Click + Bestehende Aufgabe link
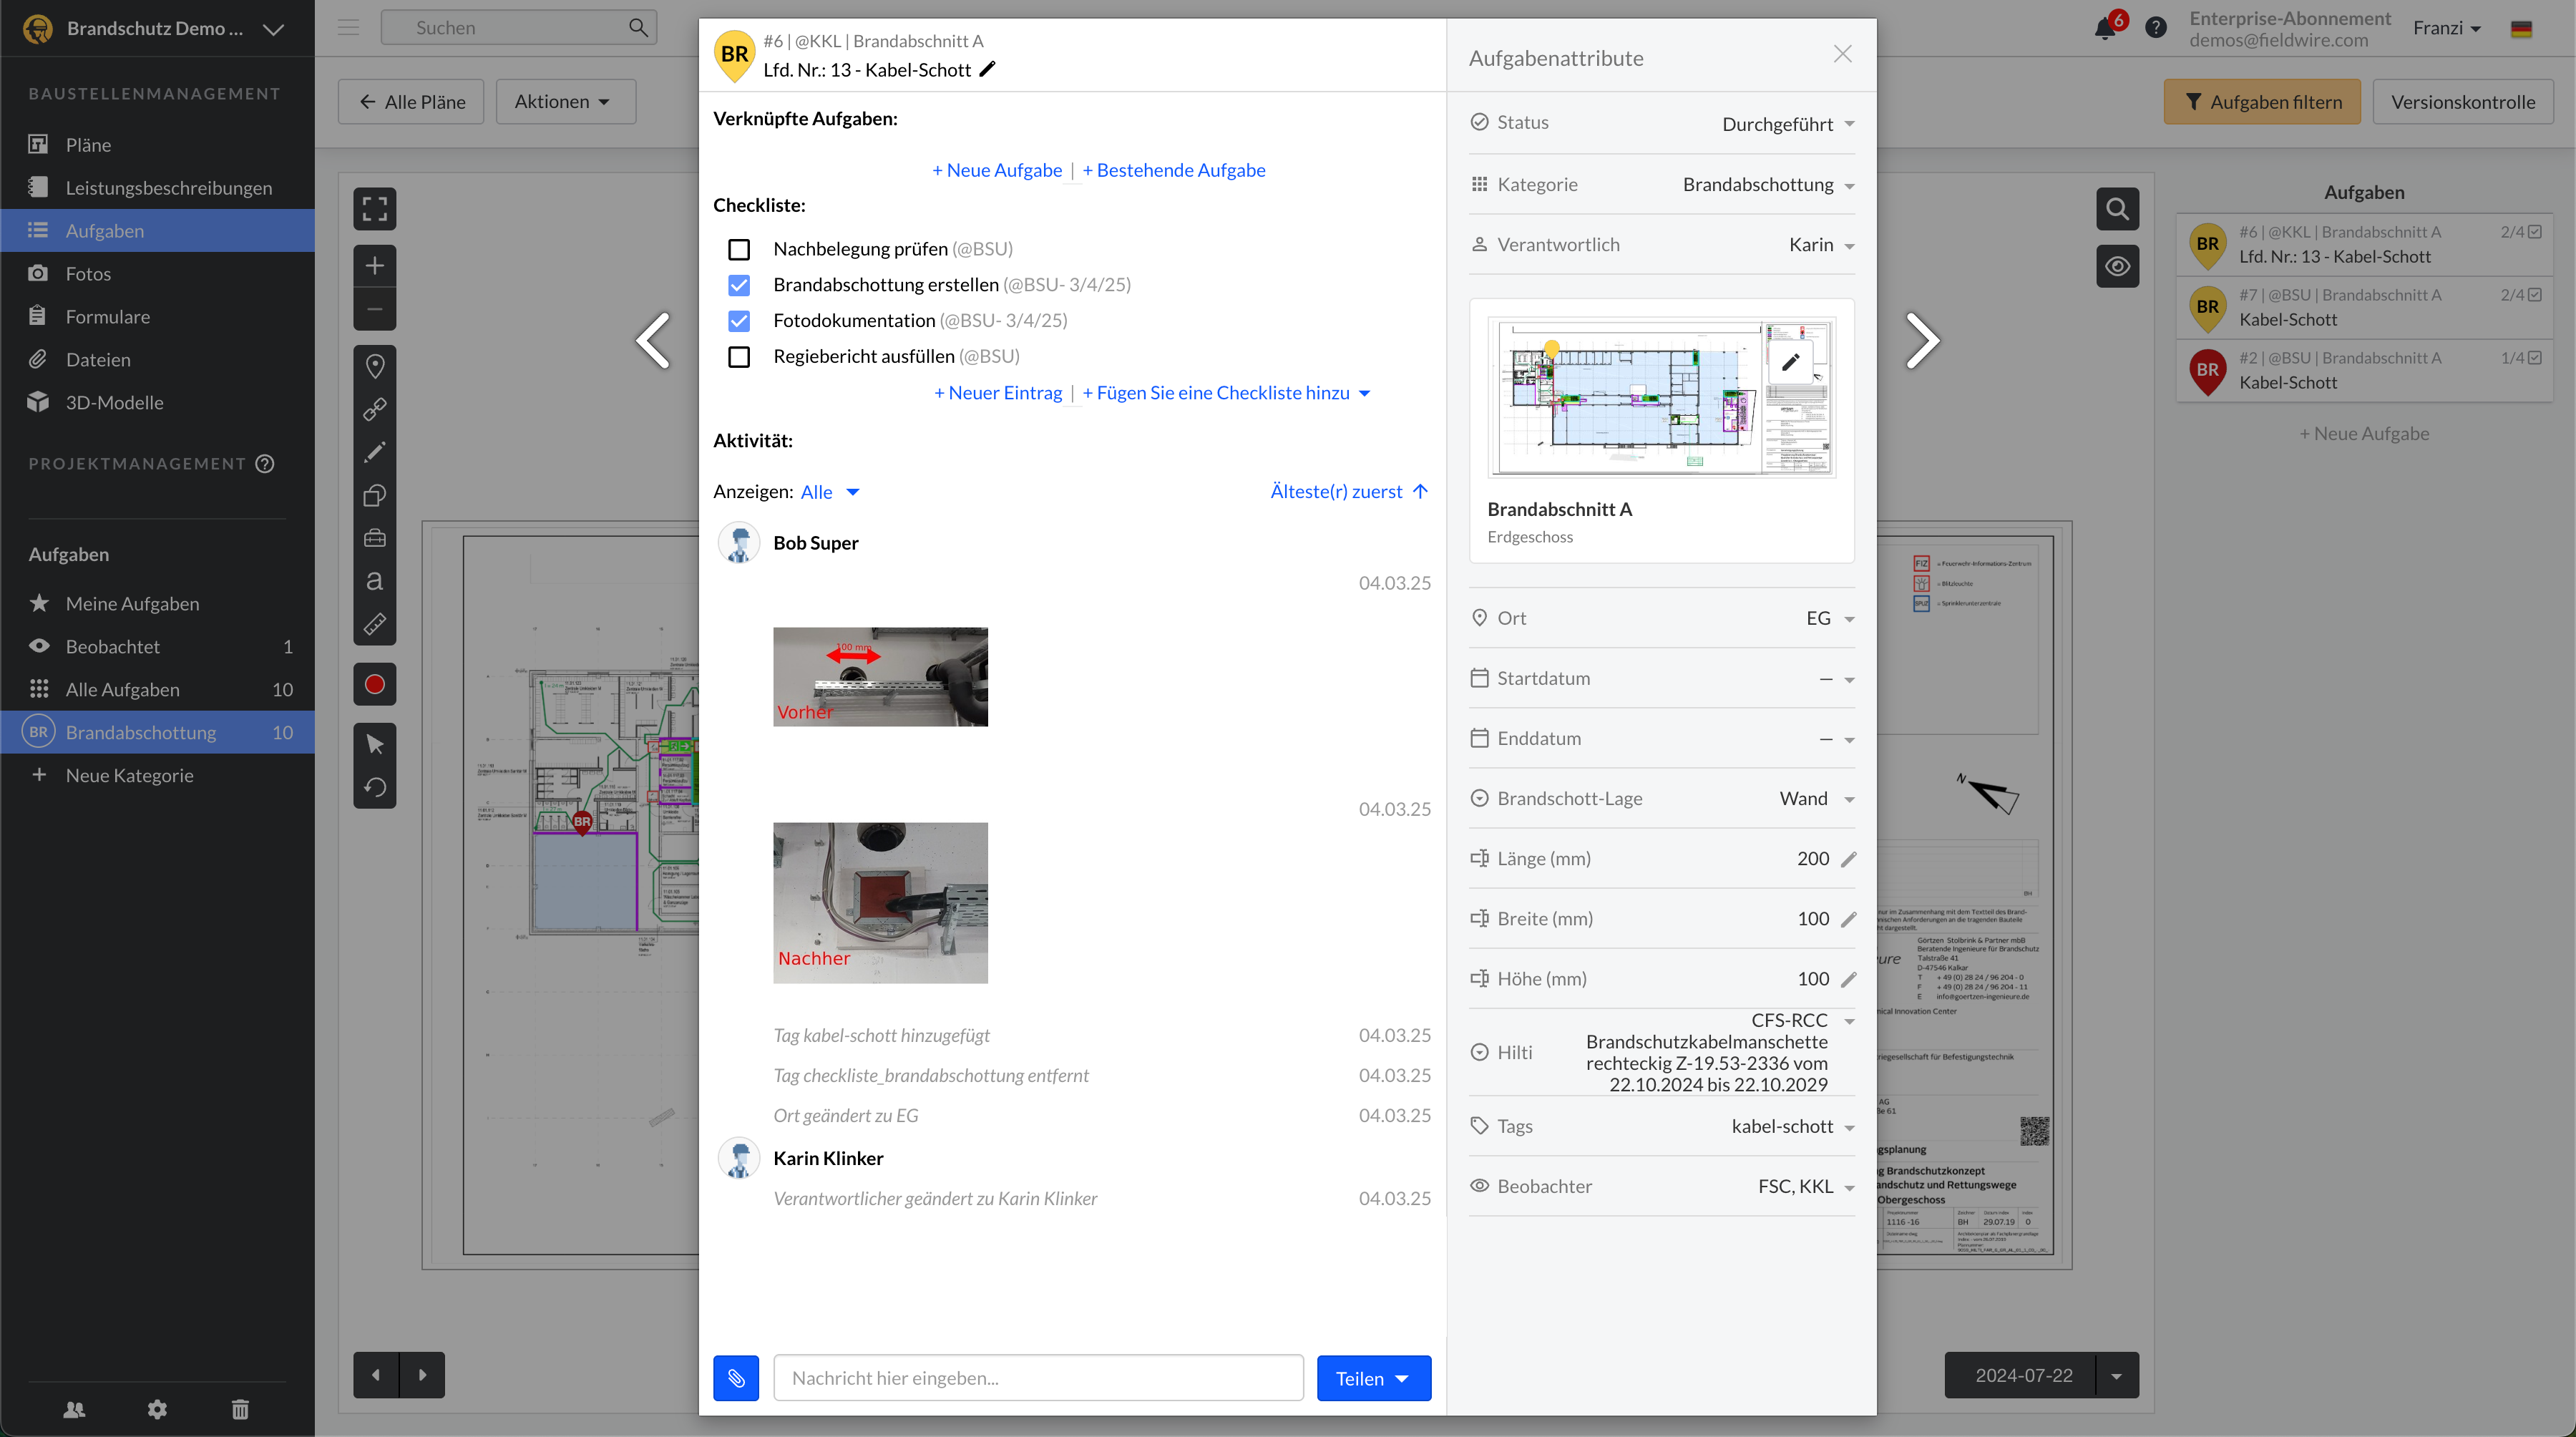 (1173, 170)
